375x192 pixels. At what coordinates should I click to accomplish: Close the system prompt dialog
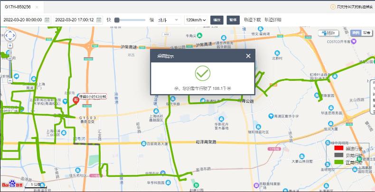248,56
